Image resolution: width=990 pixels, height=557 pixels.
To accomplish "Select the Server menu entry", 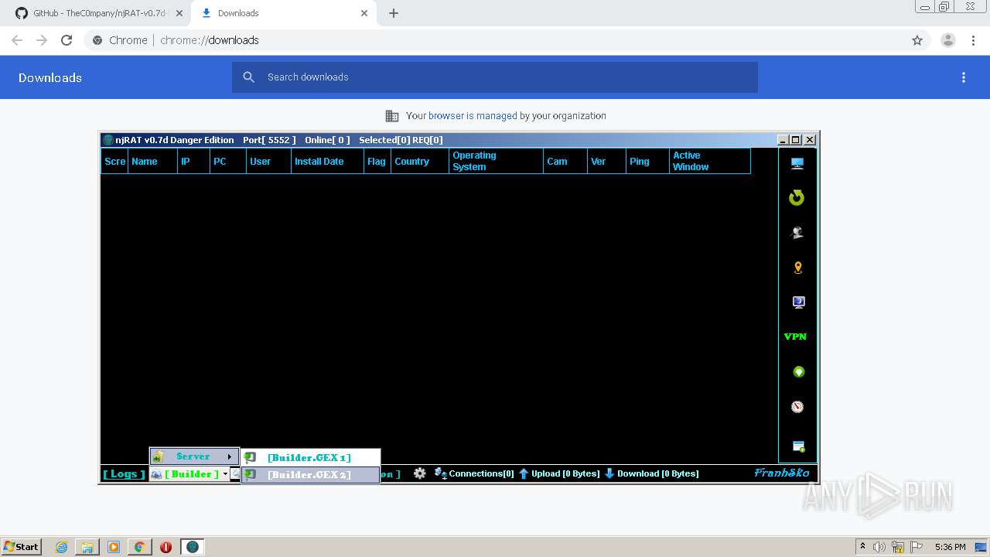I will [194, 456].
